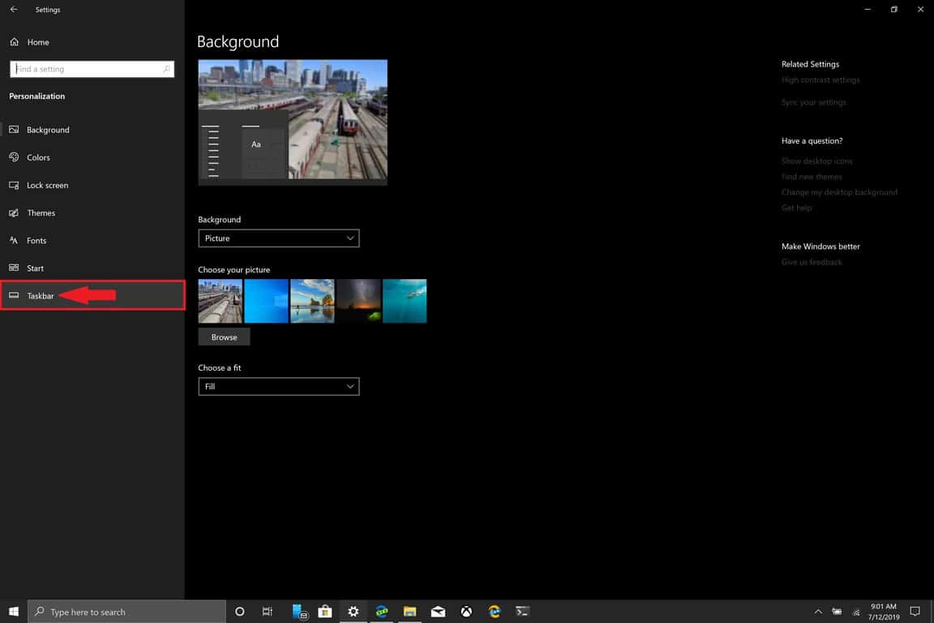Click Give us feedback link
Viewport: 934px width, 623px height.
(812, 262)
